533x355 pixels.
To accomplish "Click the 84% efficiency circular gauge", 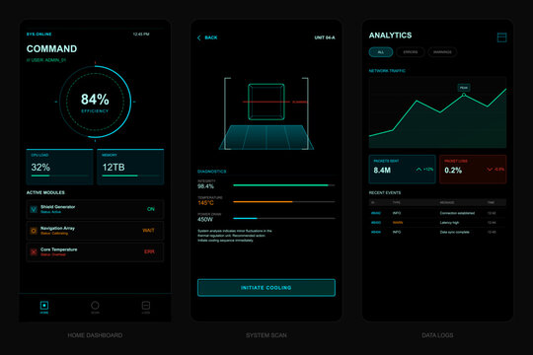I will (x=95, y=102).
